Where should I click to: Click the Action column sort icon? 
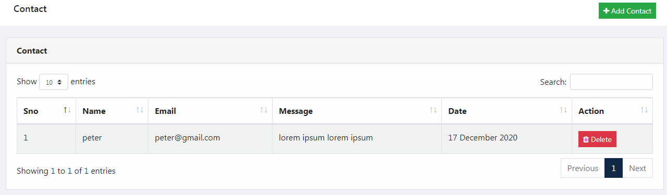[644, 110]
